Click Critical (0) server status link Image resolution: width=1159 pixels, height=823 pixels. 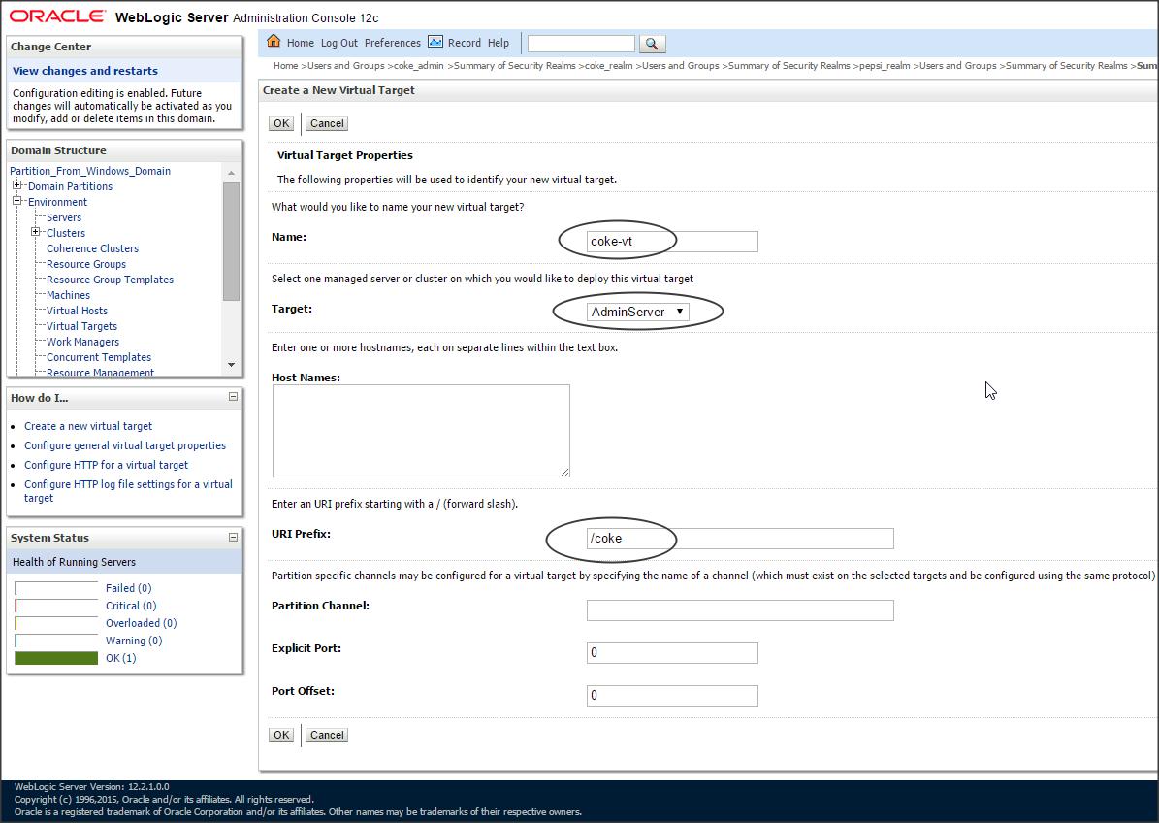(131, 606)
